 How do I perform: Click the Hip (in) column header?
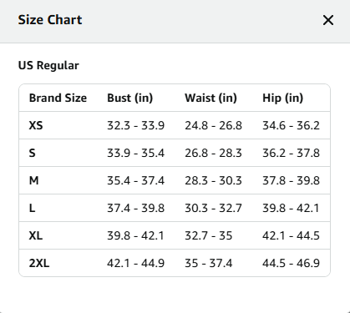[x=283, y=98]
